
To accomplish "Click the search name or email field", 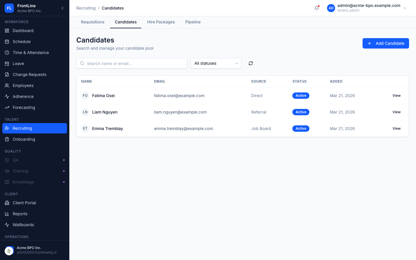I will (x=131, y=63).
